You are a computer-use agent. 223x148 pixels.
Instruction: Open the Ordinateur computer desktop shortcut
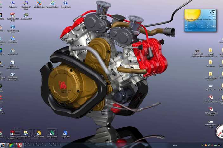click(x=13, y=4)
